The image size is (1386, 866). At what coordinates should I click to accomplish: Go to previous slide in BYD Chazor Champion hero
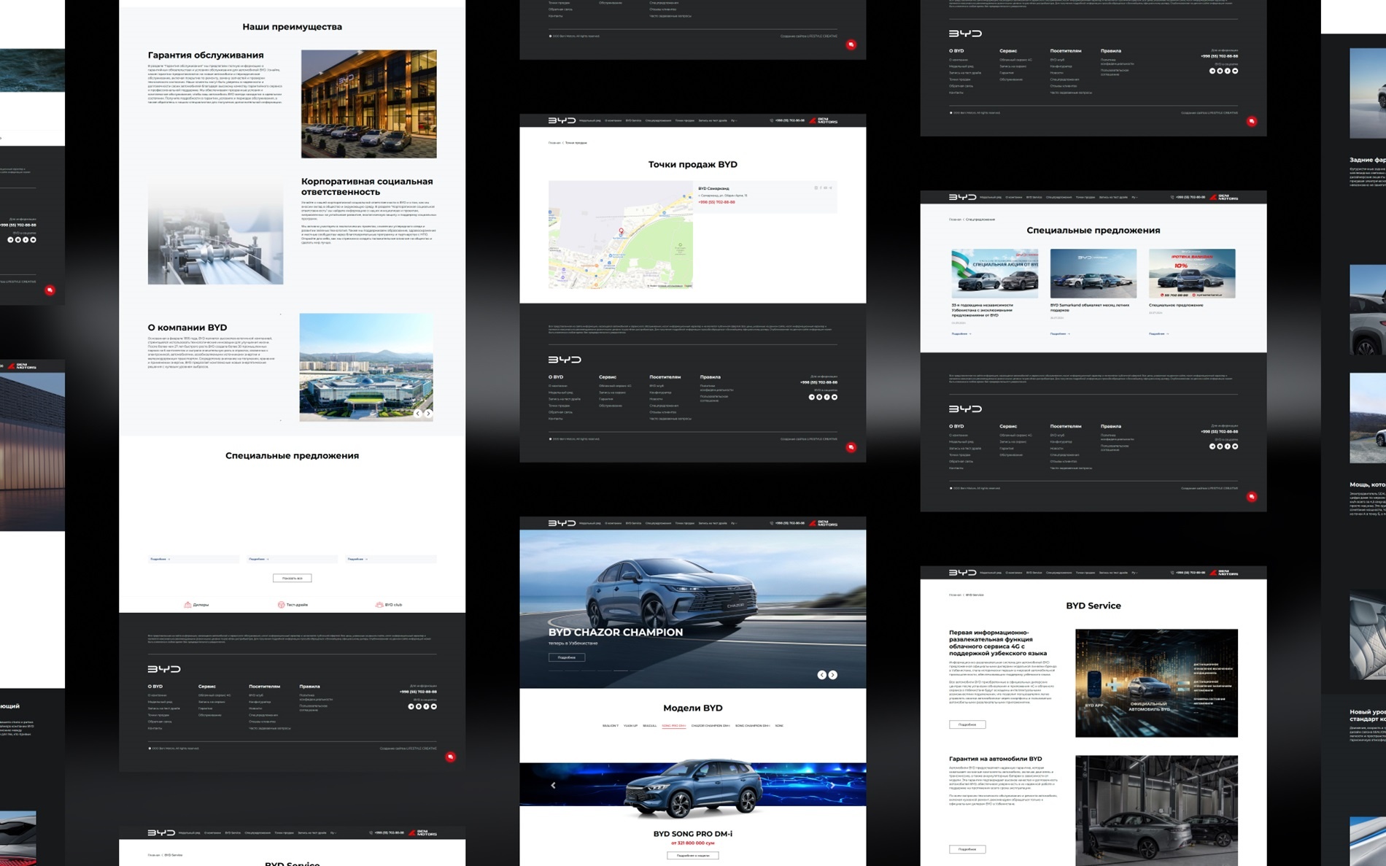[x=822, y=675]
